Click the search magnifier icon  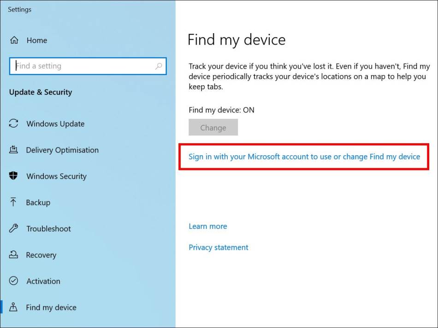coord(159,66)
